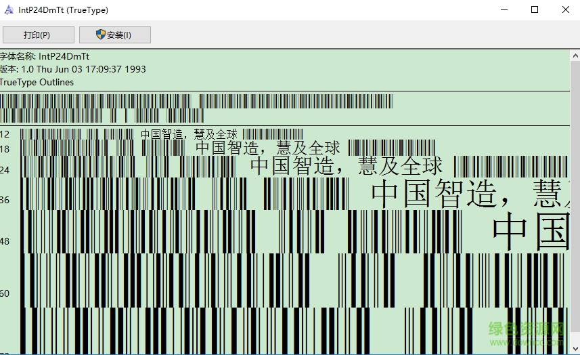Screen dimensions: 580x355
Task: Click the window title IntP24DmTt (TrueType)
Action: coord(63,10)
